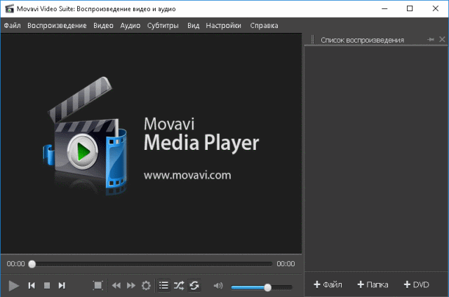Mute the sound via speaker icon
This screenshot has width=449, height=297.
(x=218, y=286)
